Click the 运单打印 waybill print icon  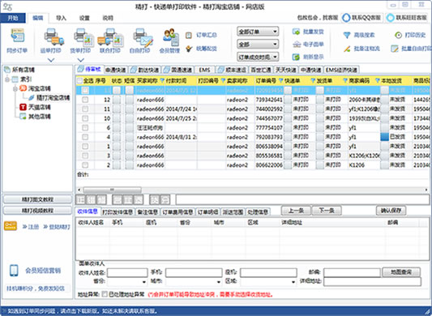click(x=53, y=36)
